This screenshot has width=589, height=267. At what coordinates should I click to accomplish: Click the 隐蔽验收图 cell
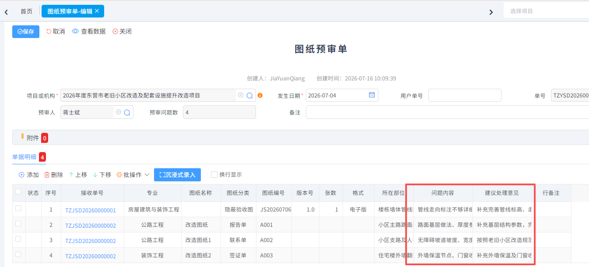[x=238, y=209]
